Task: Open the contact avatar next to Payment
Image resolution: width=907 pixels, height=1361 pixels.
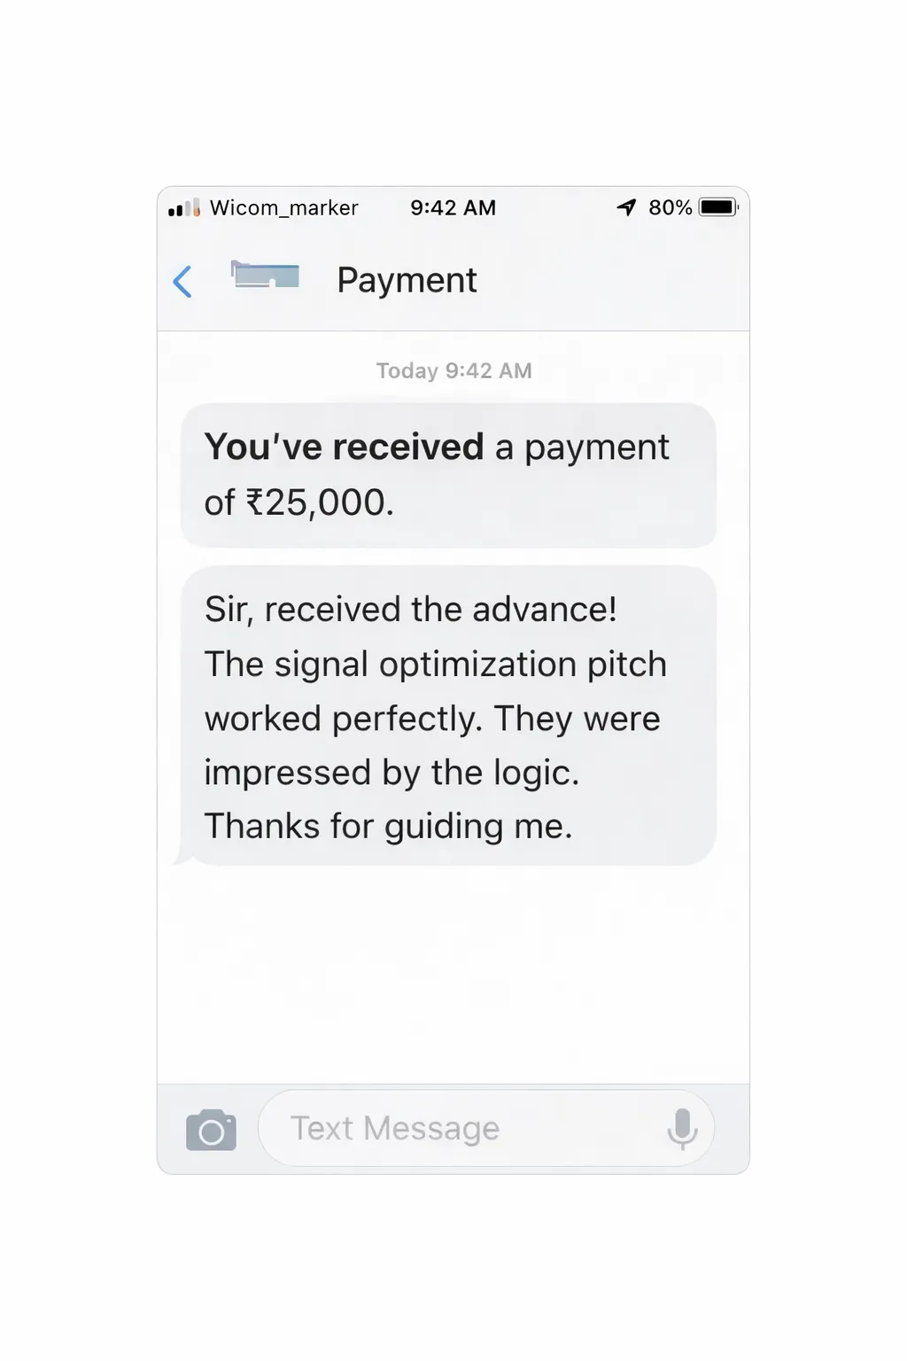Action: (265, 275)
